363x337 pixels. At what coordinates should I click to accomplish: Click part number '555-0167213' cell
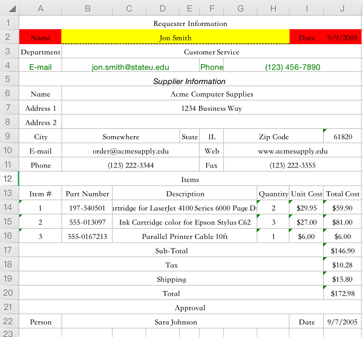point(87,236)
